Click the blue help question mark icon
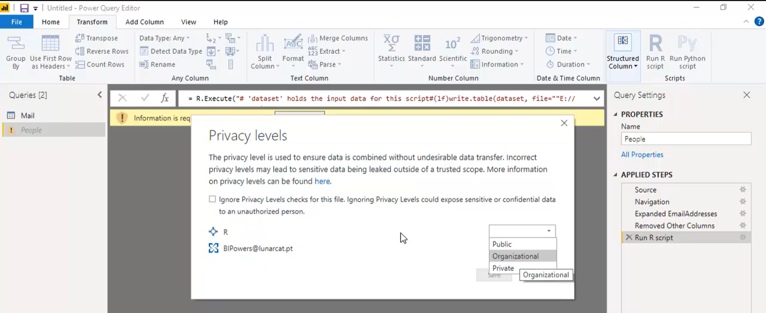766x313 pixels. [759, 21]
